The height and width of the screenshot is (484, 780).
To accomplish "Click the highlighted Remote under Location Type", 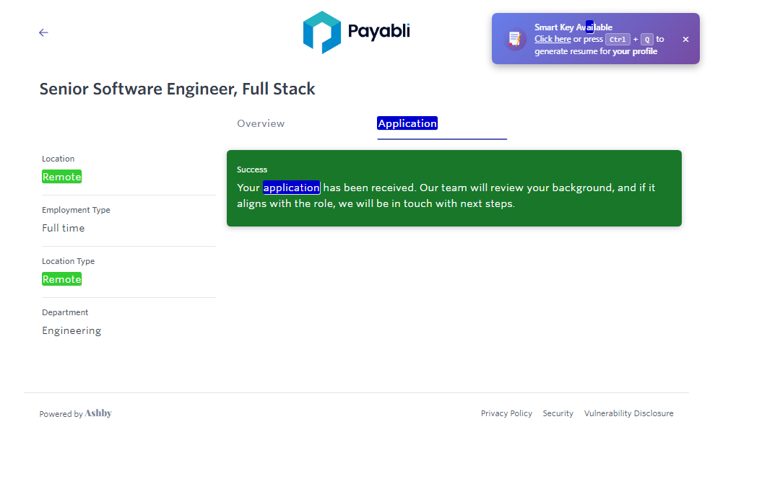I will pyautogui.click(x=61, y=279).
